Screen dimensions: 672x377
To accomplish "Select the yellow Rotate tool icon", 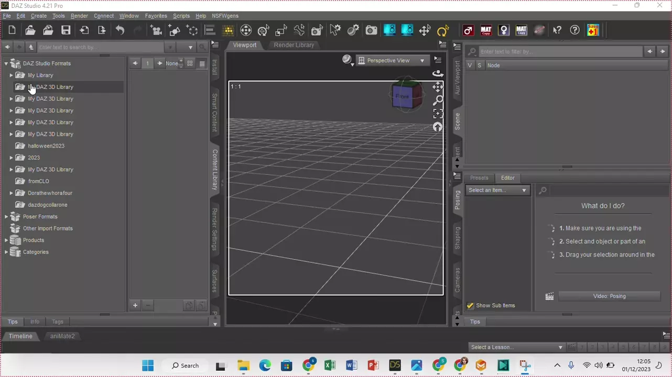I will click(x=443, y=30).
